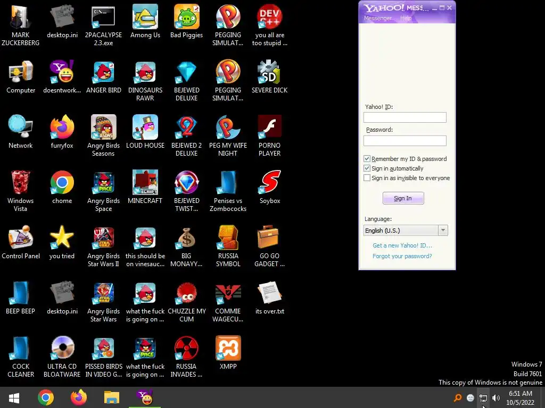Switch to Yahoo Messenger taskbar button
This screenshot has width=545, height=408.
pyautogui.click(x=145, y=397)
